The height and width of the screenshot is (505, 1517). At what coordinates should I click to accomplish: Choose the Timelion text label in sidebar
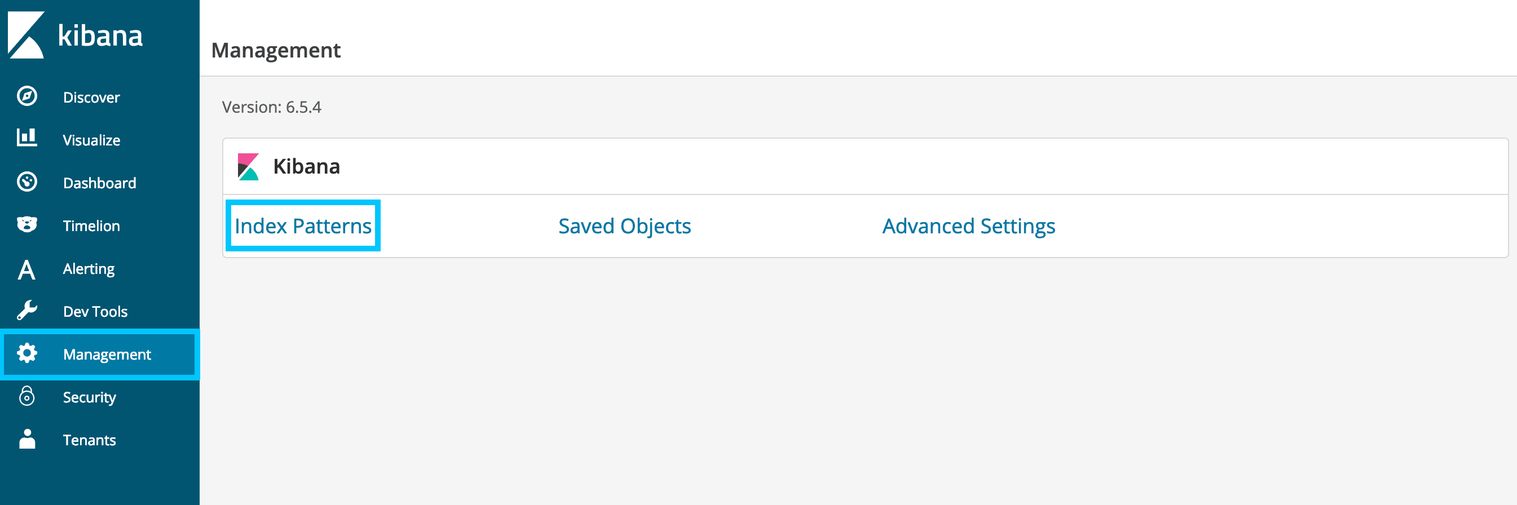click(91, 226)
